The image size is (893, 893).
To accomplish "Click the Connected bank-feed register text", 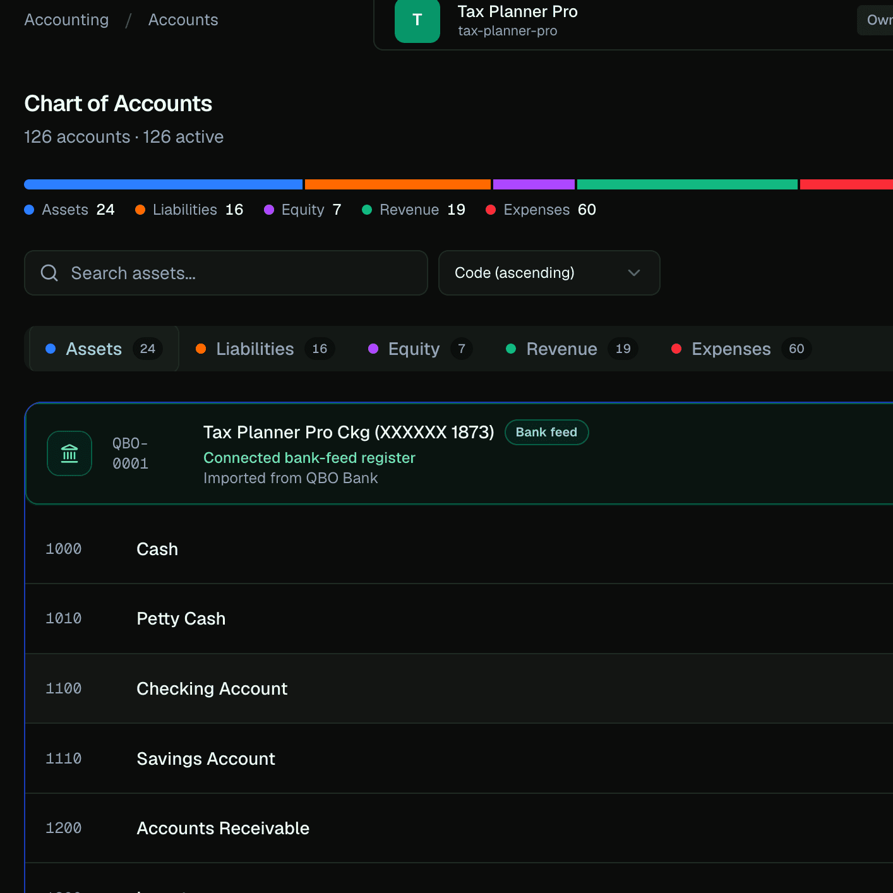I will (309, 458).
